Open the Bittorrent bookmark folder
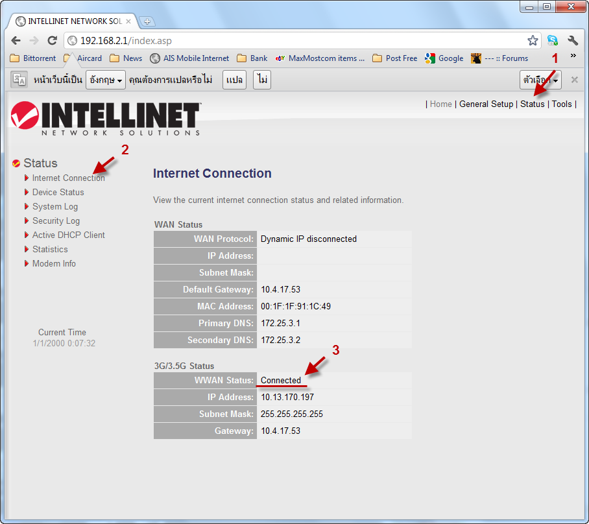The image size is (589, 524). pyautogui.click(x=32, y=58)
